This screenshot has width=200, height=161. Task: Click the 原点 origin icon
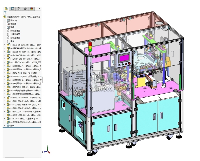(8, 41)
